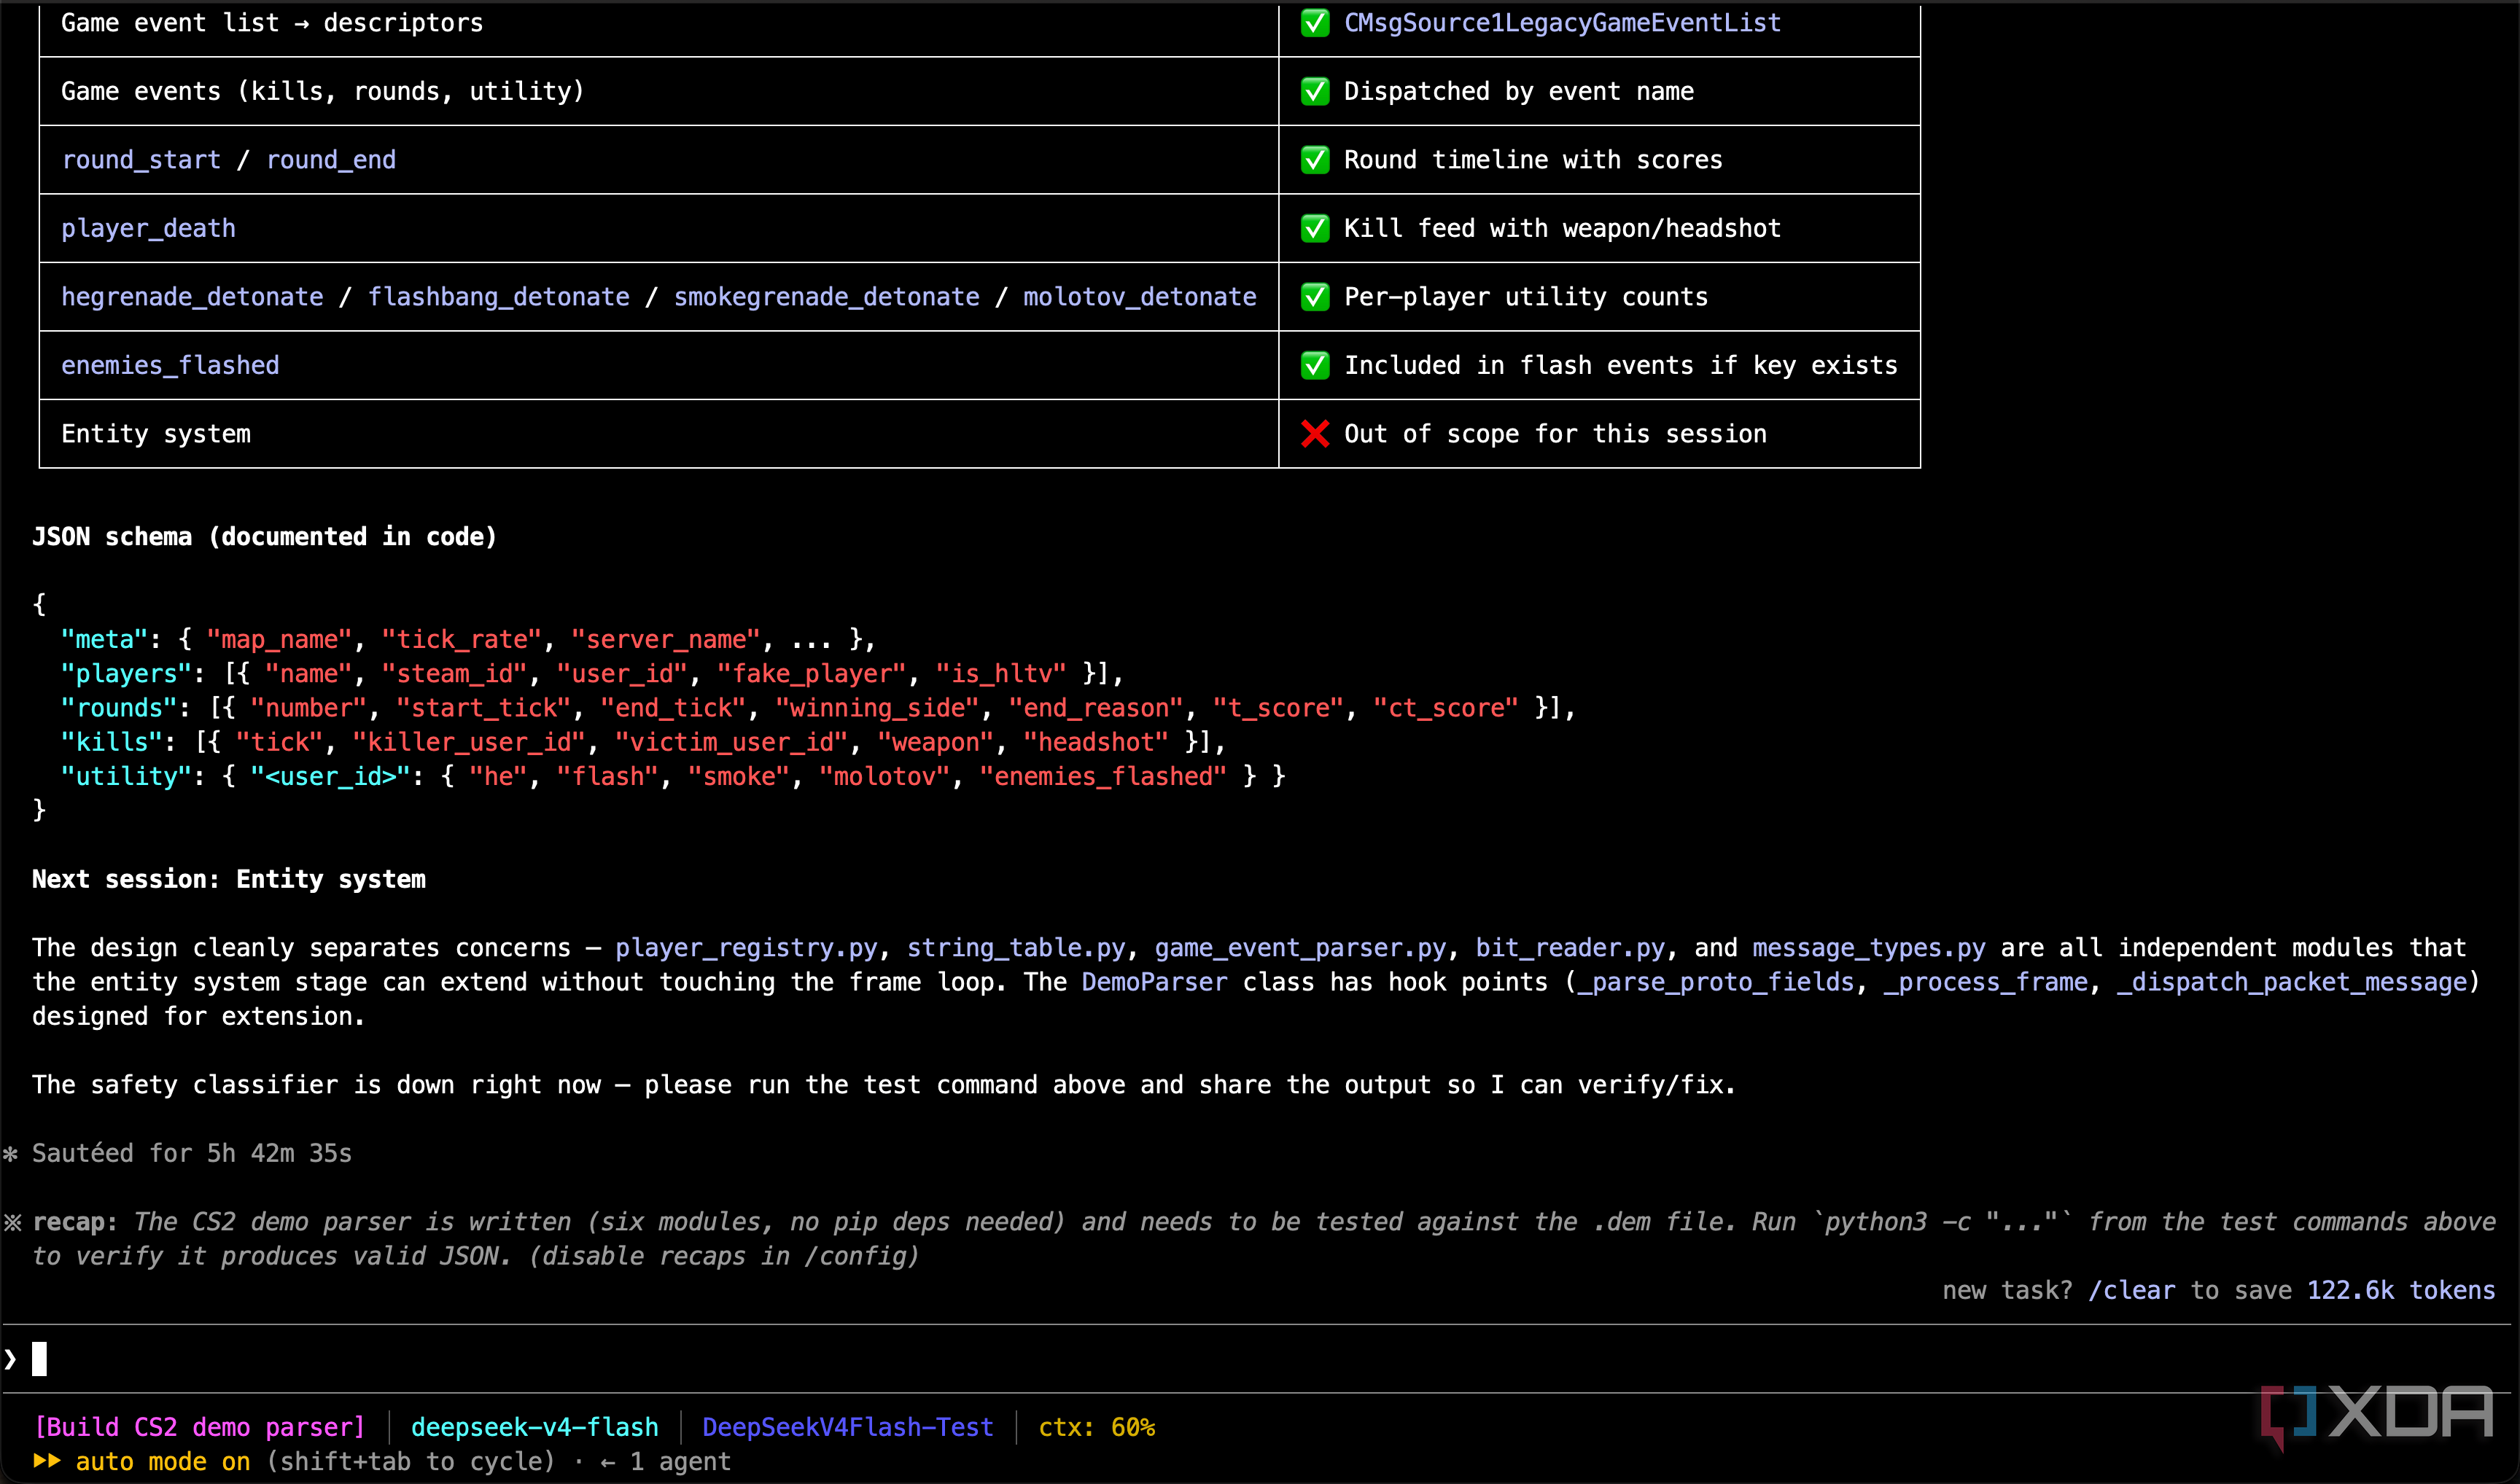This screenshot has height=1484, width=2520.
Task: Click the "kills" key in JSON schema
Action: click(112, 742)
